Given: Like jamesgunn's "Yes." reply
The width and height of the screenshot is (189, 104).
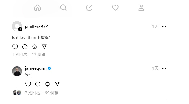Looking at the screenshot, I should click(28, 84).
